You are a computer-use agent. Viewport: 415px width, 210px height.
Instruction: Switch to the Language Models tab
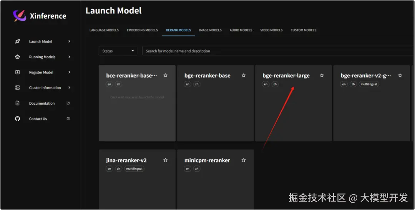tap(104, 30)
